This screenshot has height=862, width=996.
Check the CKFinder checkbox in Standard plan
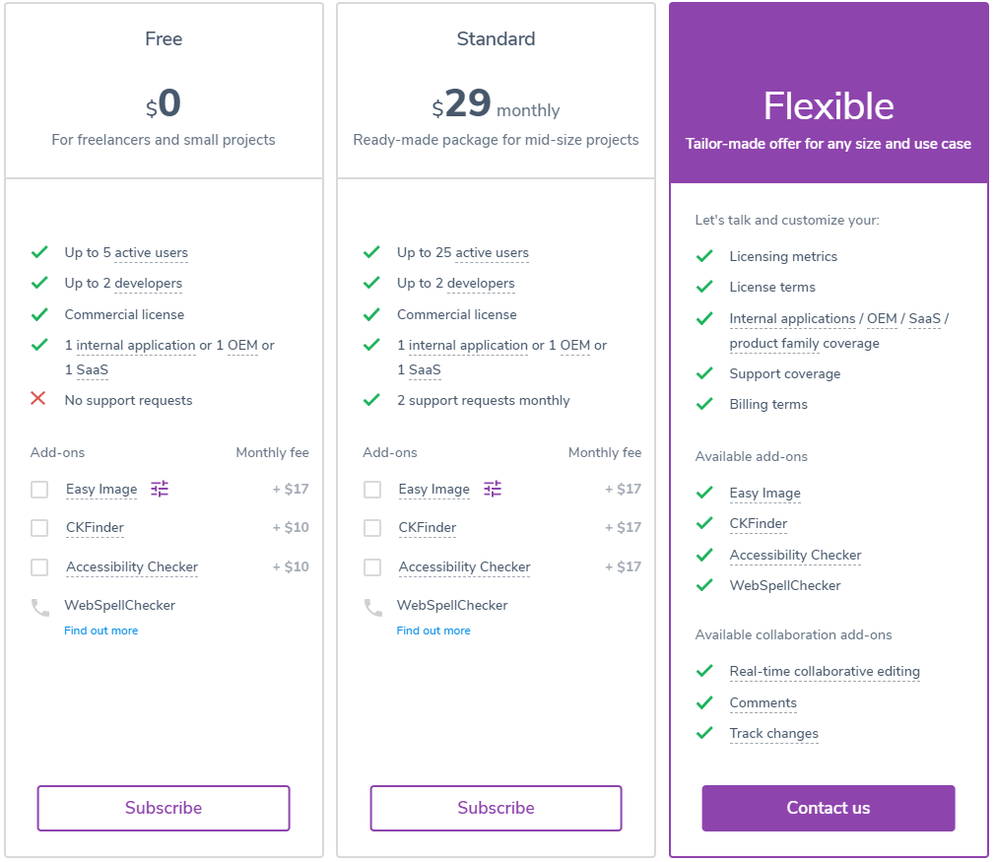(x=372, y=527)
